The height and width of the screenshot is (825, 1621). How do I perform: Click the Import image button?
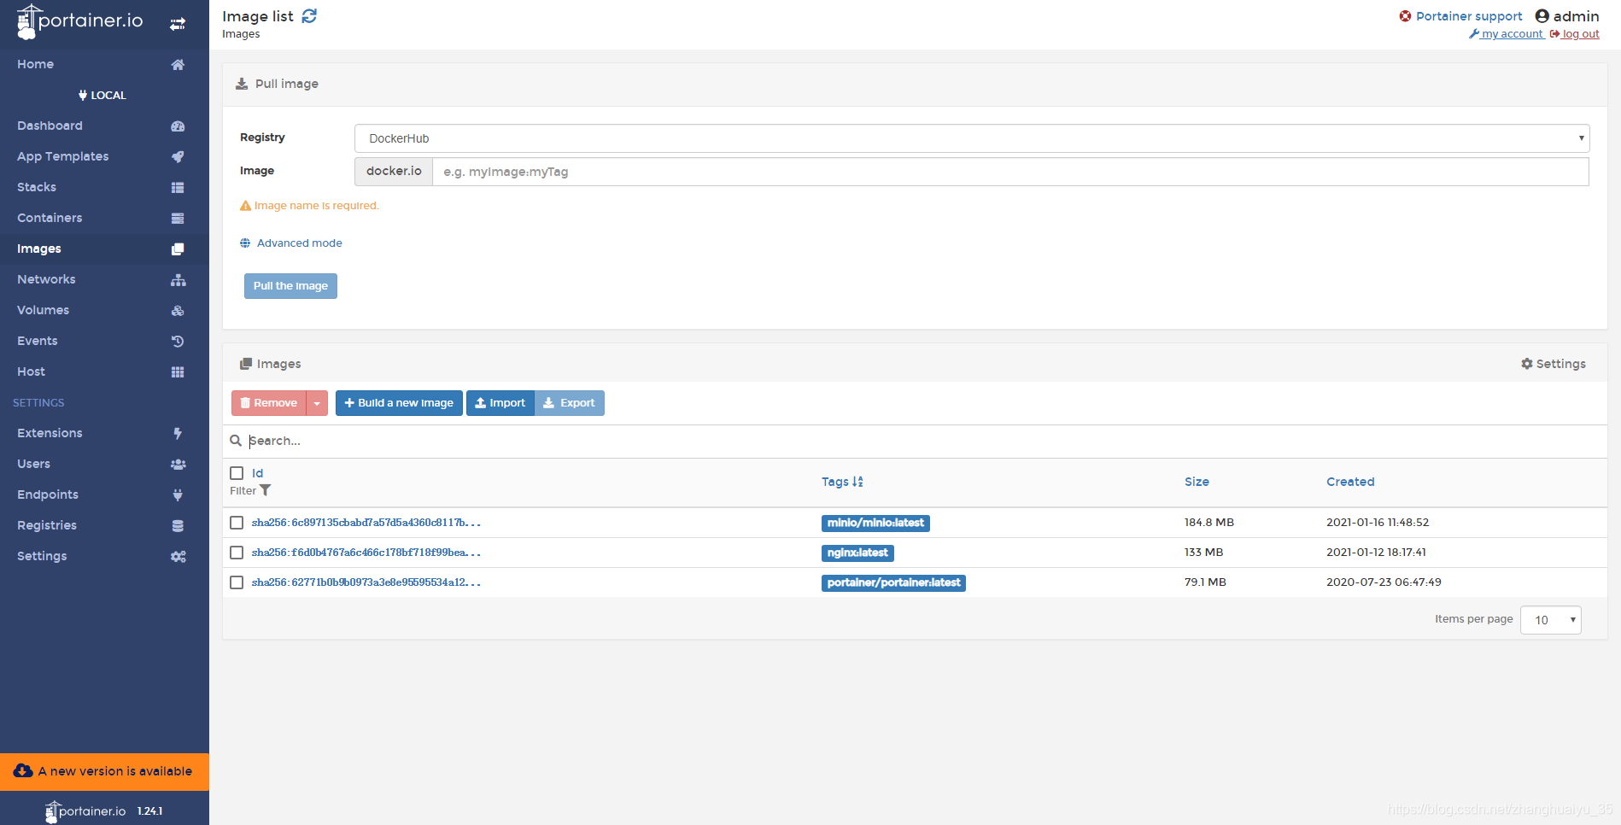pyautogui.click(x=500, y=403)
